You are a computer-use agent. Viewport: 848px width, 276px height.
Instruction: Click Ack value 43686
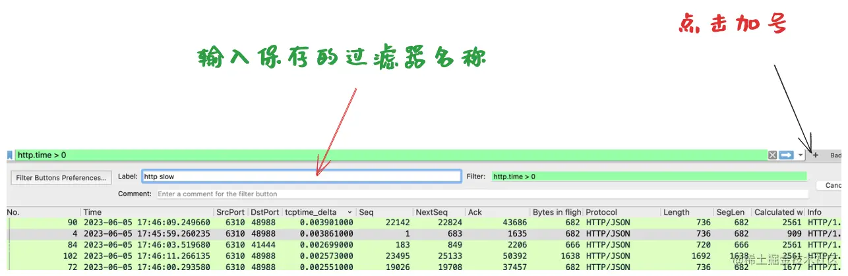(x=514, y=223)
